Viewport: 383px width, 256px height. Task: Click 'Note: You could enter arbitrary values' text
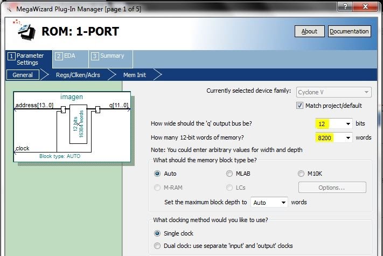click(x=226, y=150)
